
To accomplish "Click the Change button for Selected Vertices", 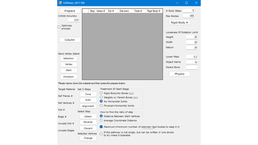I will tap(88, 138).
